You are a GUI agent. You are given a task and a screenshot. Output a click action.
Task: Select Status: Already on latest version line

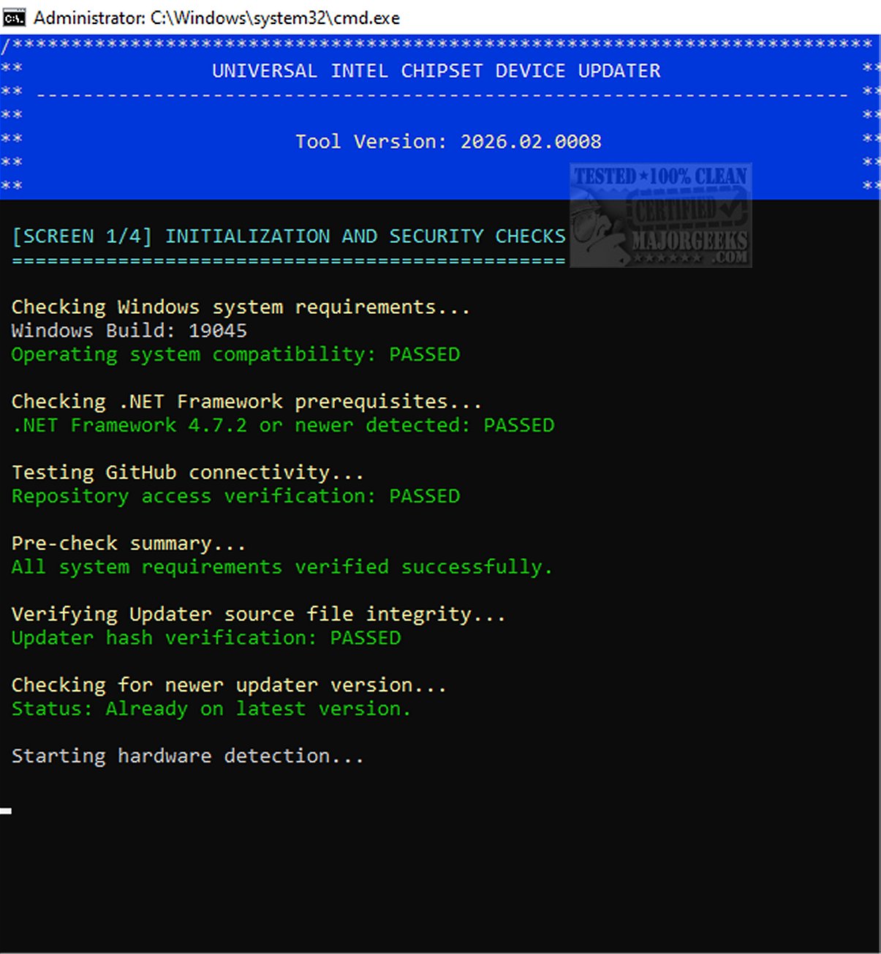[x=211, y=709]
